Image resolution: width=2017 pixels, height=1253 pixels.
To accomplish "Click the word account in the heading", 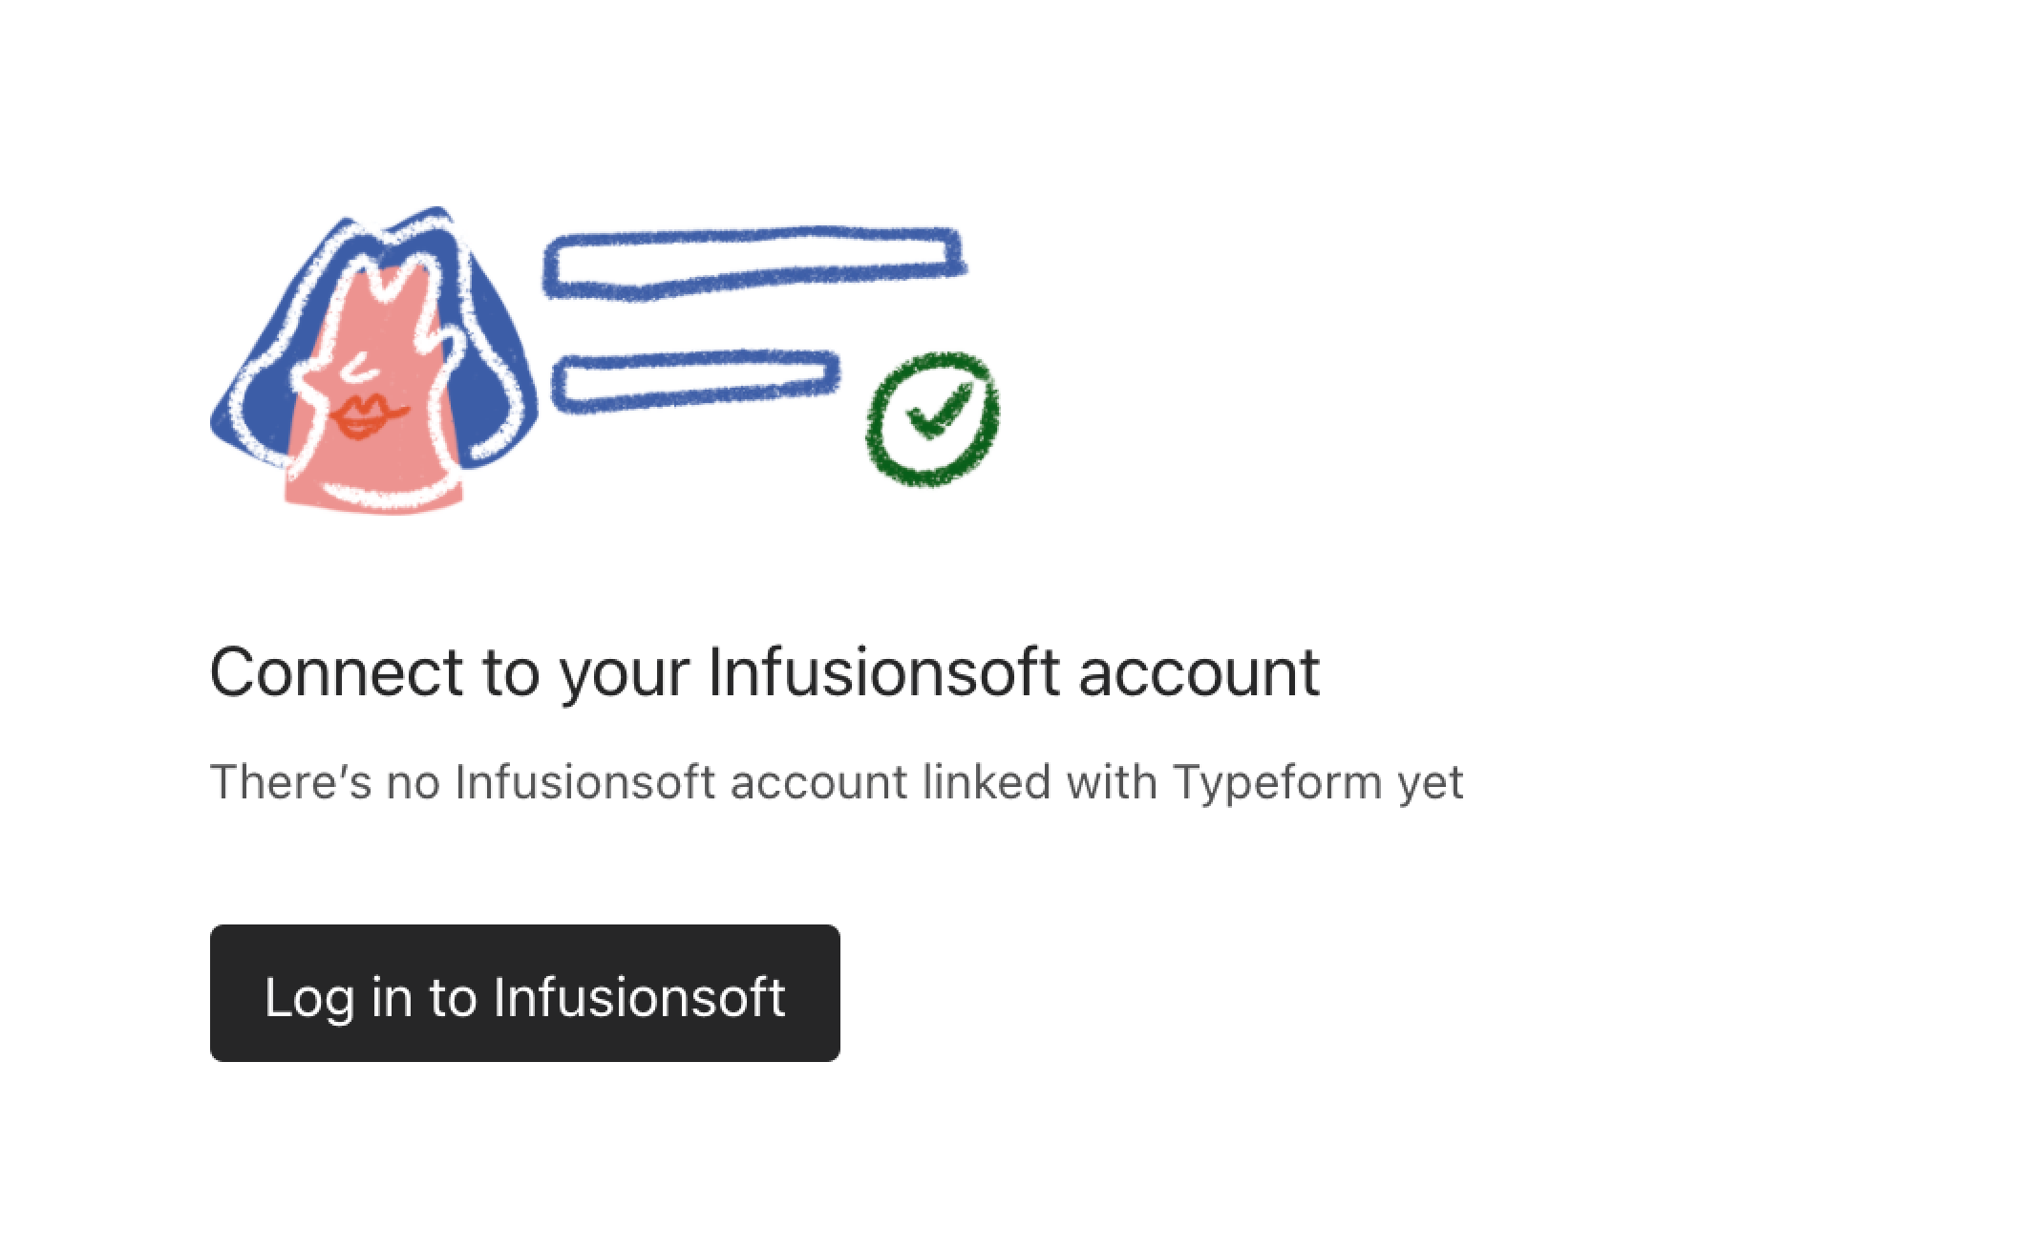I will pos(1199,673).
